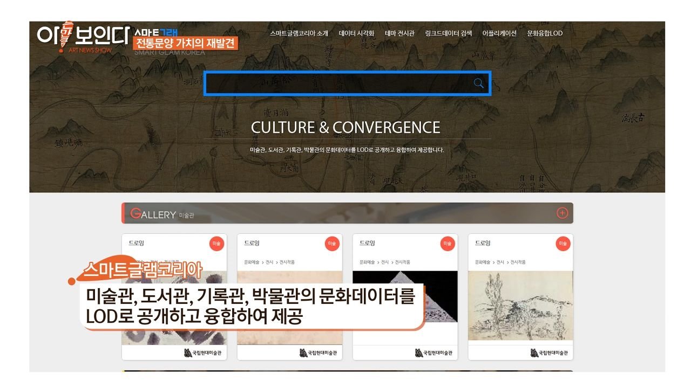Open the 문화융합LOD menu item
Image resolution: width=691 pixels, height=388 pixels.
[x=545, y=33]
